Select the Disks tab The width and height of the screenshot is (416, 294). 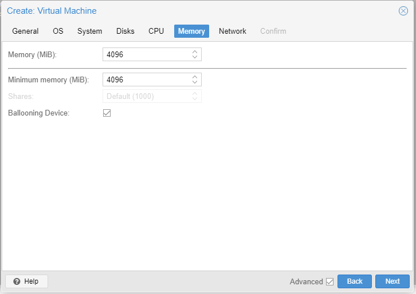(125, 31)
